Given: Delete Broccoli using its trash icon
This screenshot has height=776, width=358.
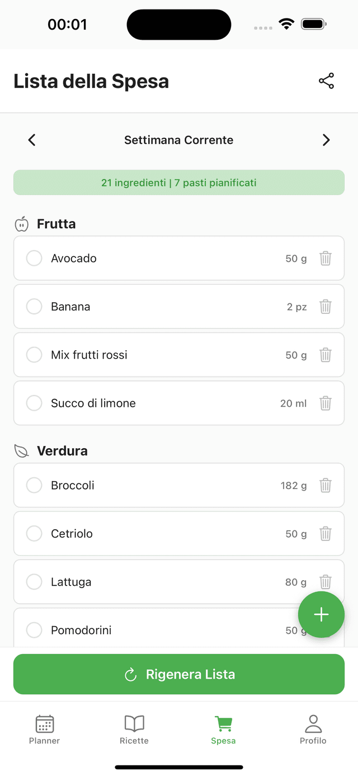Looking at the screenshot, I should click(326, 485).
